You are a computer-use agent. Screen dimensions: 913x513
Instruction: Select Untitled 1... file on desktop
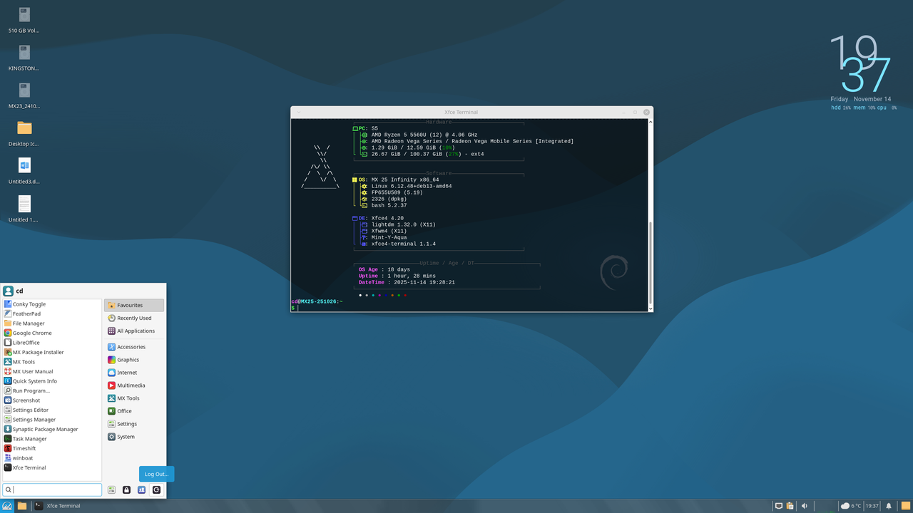[24, 209]
